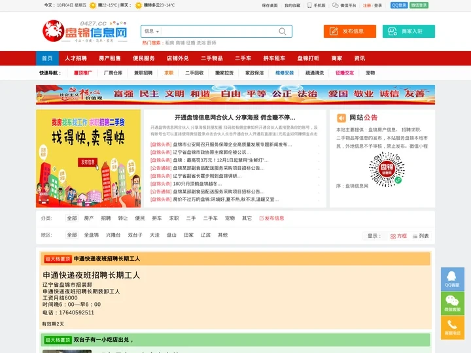Filter region by 大洼
This screenshot has height=353, width=471.
154,235
